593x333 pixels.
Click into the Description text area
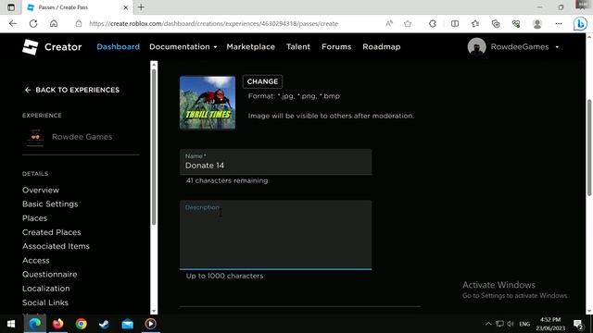(x=276, y=235)
